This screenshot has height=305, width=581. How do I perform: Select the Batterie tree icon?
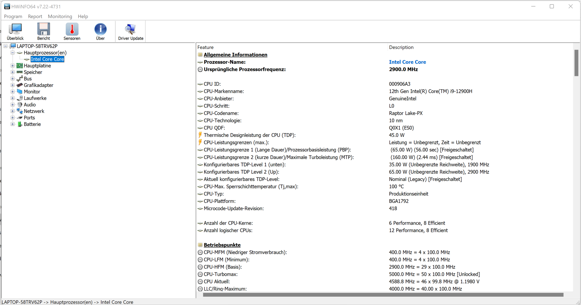coord(20,124)
